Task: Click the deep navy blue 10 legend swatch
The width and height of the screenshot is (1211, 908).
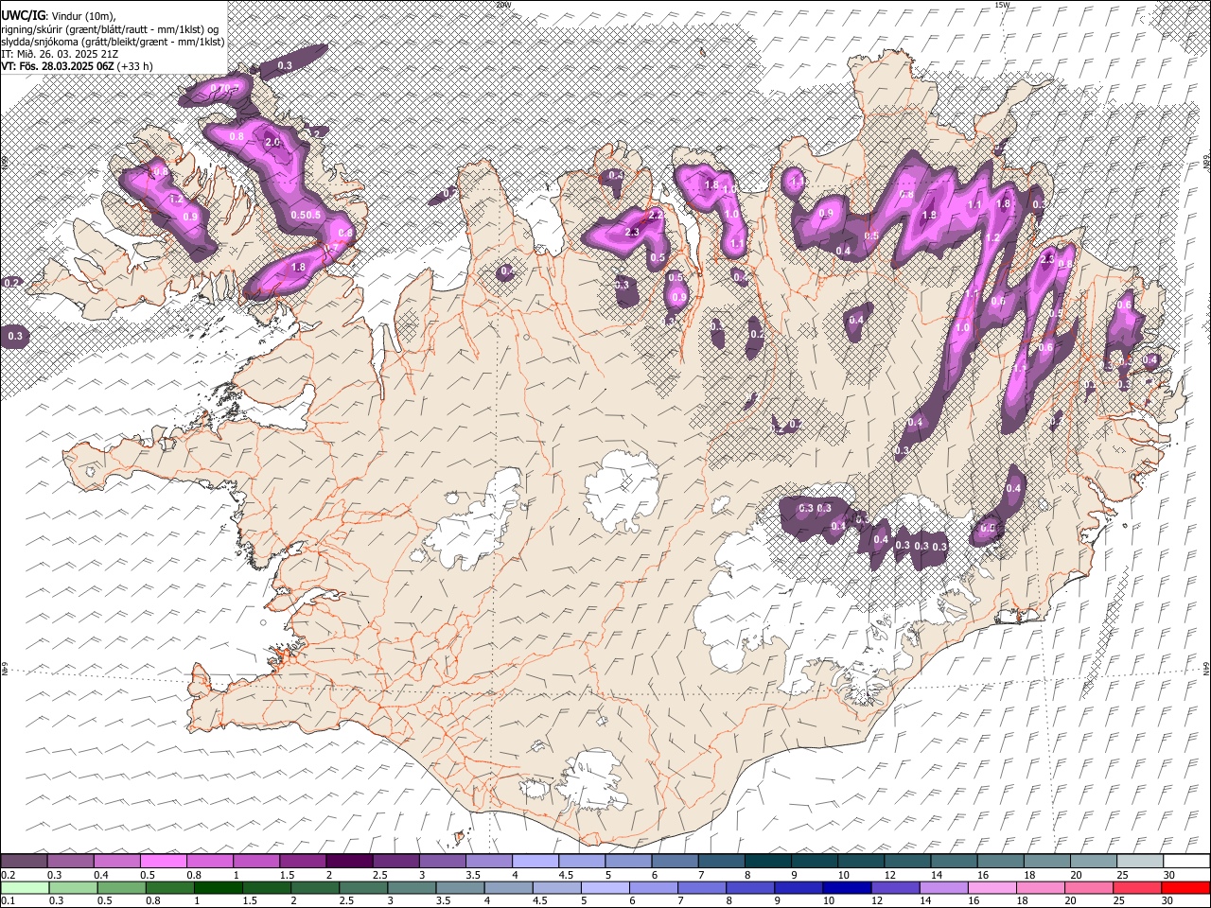Action: click(847, 887)
